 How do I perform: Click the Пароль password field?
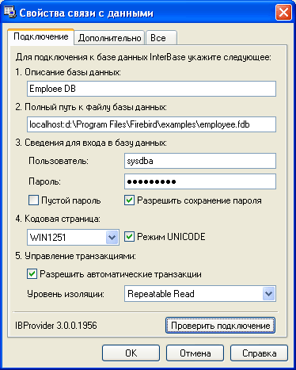tap(200, 181)
